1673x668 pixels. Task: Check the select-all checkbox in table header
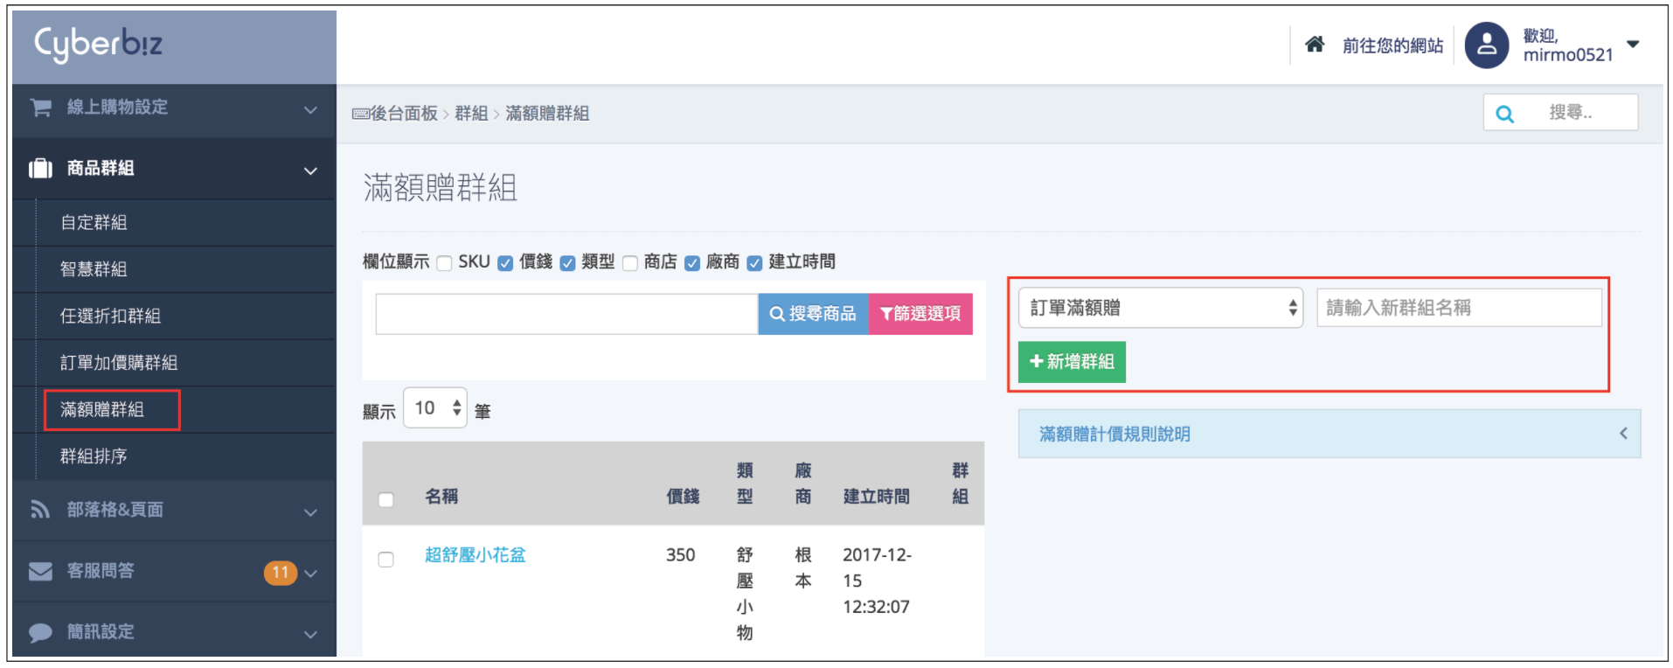(385, 499)
